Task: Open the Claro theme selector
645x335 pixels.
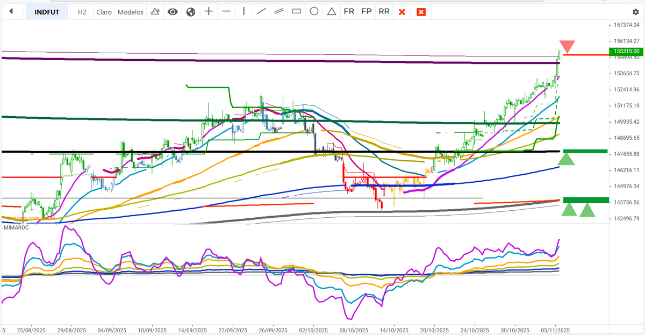Action: pos(104,12)
